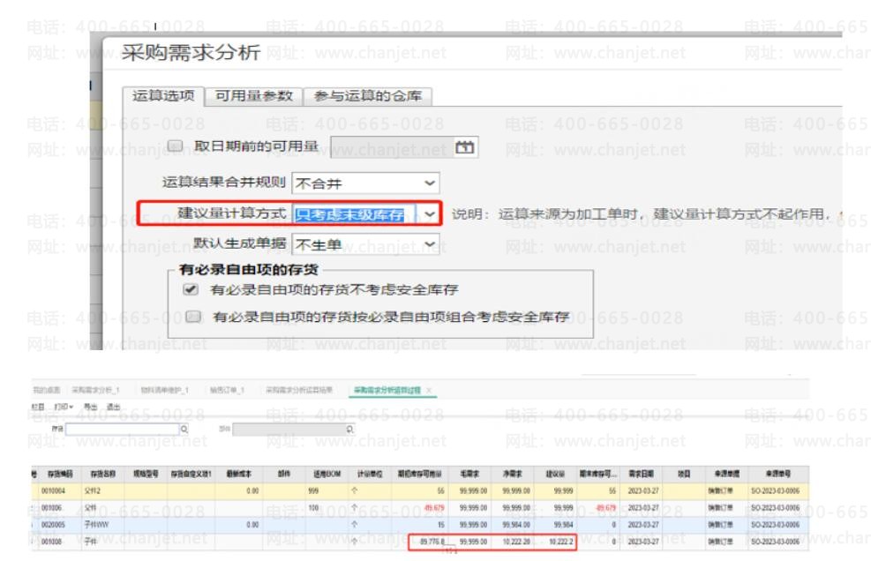Screen dimensions: 871x561
Task: Select the row with code 0020005
Action: (420, 524)
